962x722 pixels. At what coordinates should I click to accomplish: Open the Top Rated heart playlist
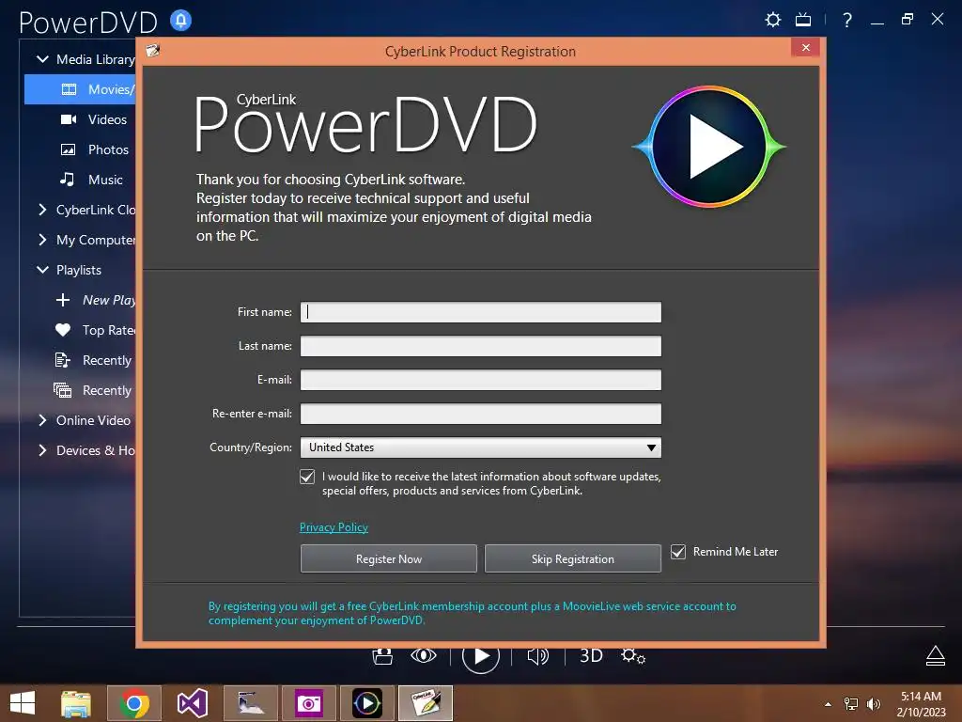63,330
